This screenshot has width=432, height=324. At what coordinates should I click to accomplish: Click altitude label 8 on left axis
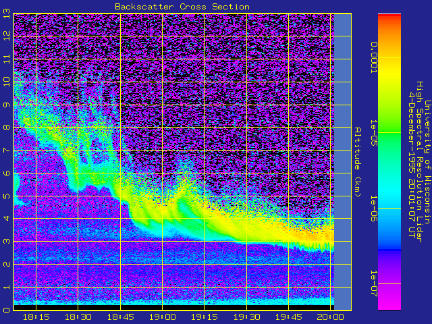click(x=6, y=128)
